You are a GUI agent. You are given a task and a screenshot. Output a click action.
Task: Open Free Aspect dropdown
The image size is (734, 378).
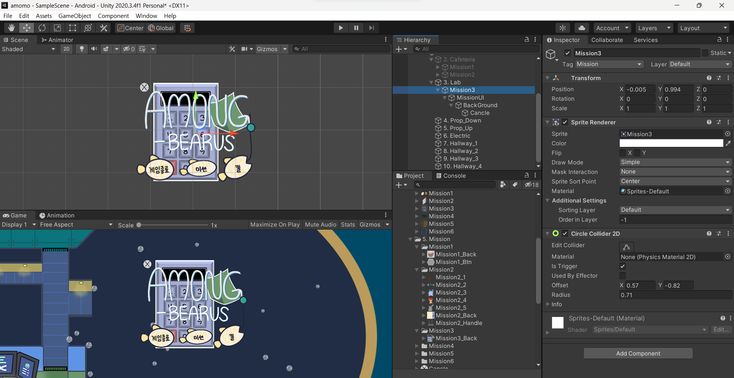point(76,225)
